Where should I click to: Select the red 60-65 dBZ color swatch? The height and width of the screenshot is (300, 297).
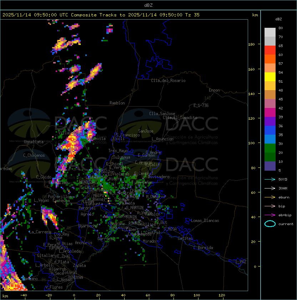pyautogui.click(x=270, y=50)
